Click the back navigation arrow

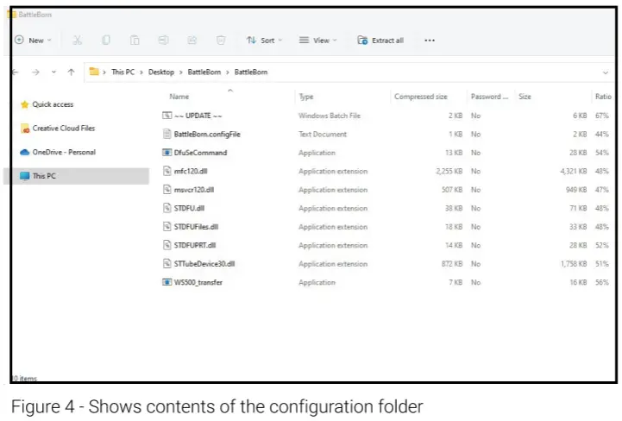pos(15,72)
